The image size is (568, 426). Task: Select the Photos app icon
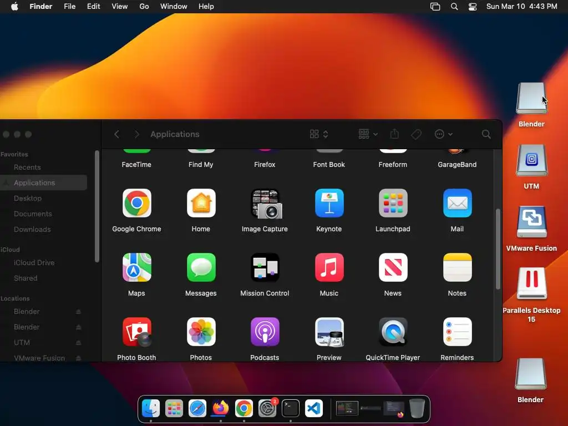click(201, 332)
